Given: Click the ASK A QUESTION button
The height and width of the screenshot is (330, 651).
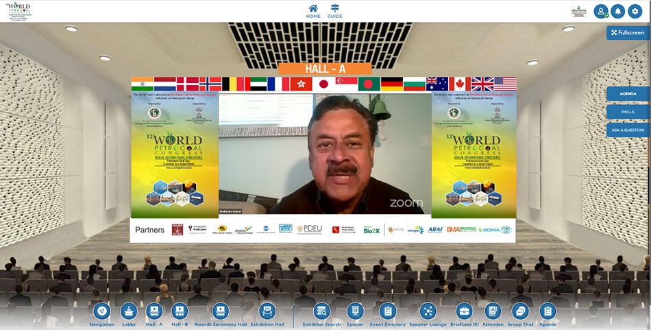Looking at the screenshot, I should click(x=628, y=130).
